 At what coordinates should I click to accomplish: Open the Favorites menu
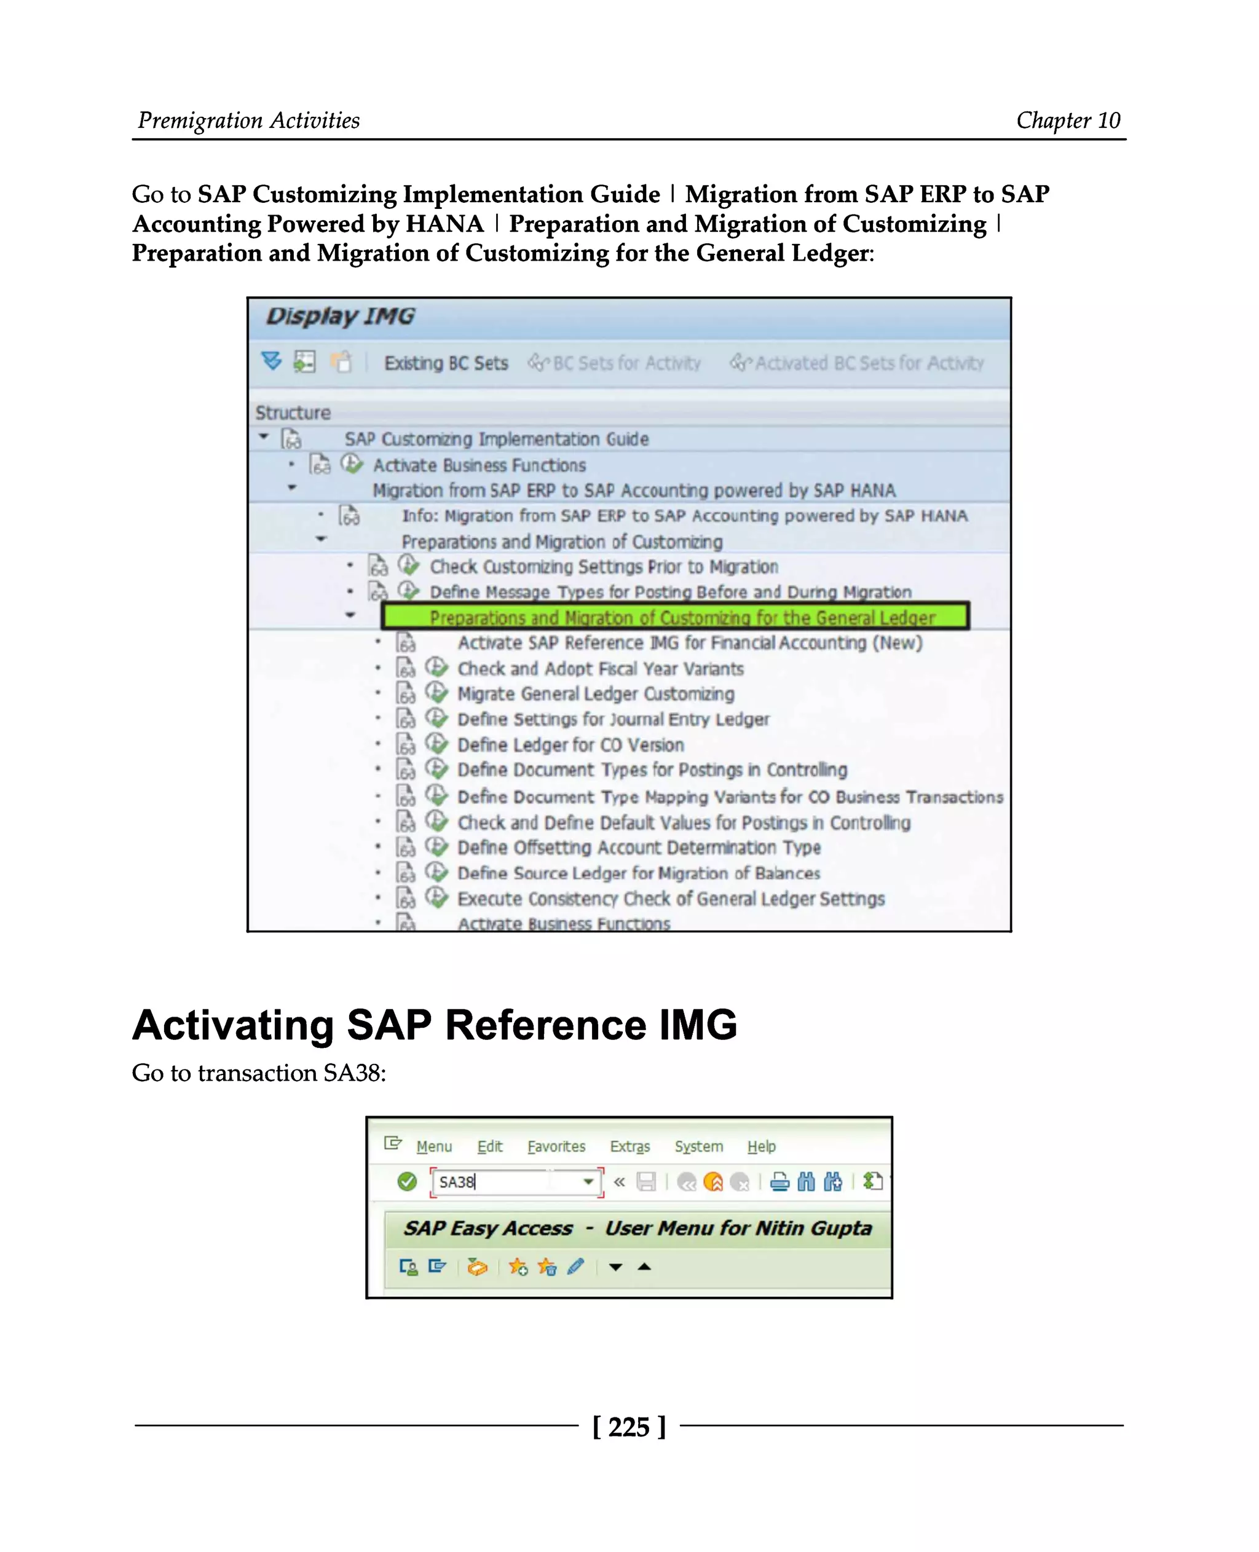556,1146
